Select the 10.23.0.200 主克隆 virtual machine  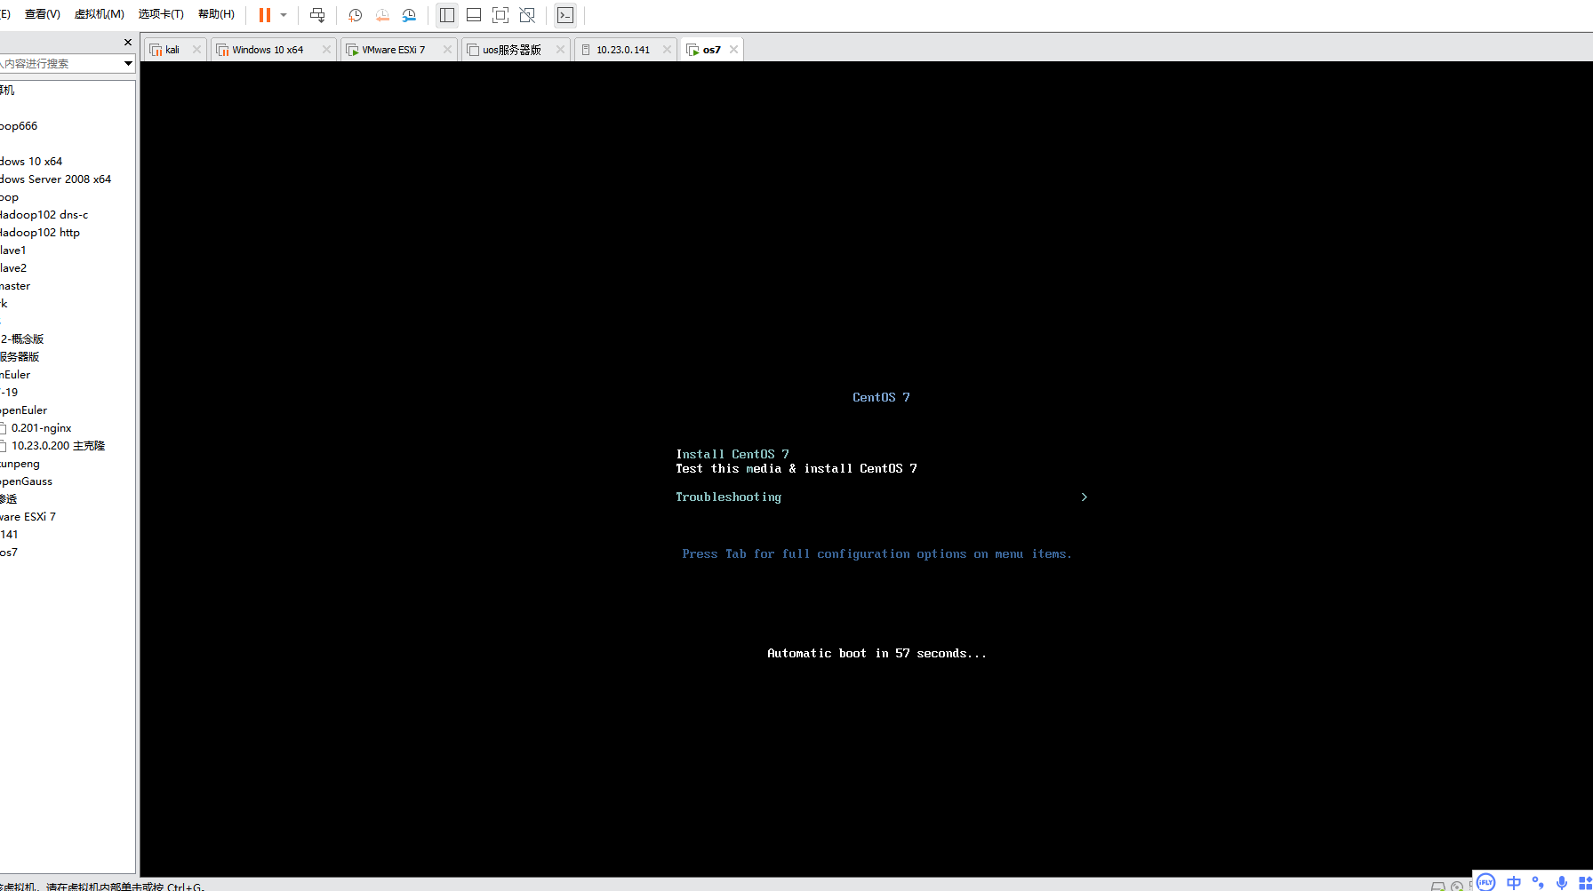pos(58,446)
